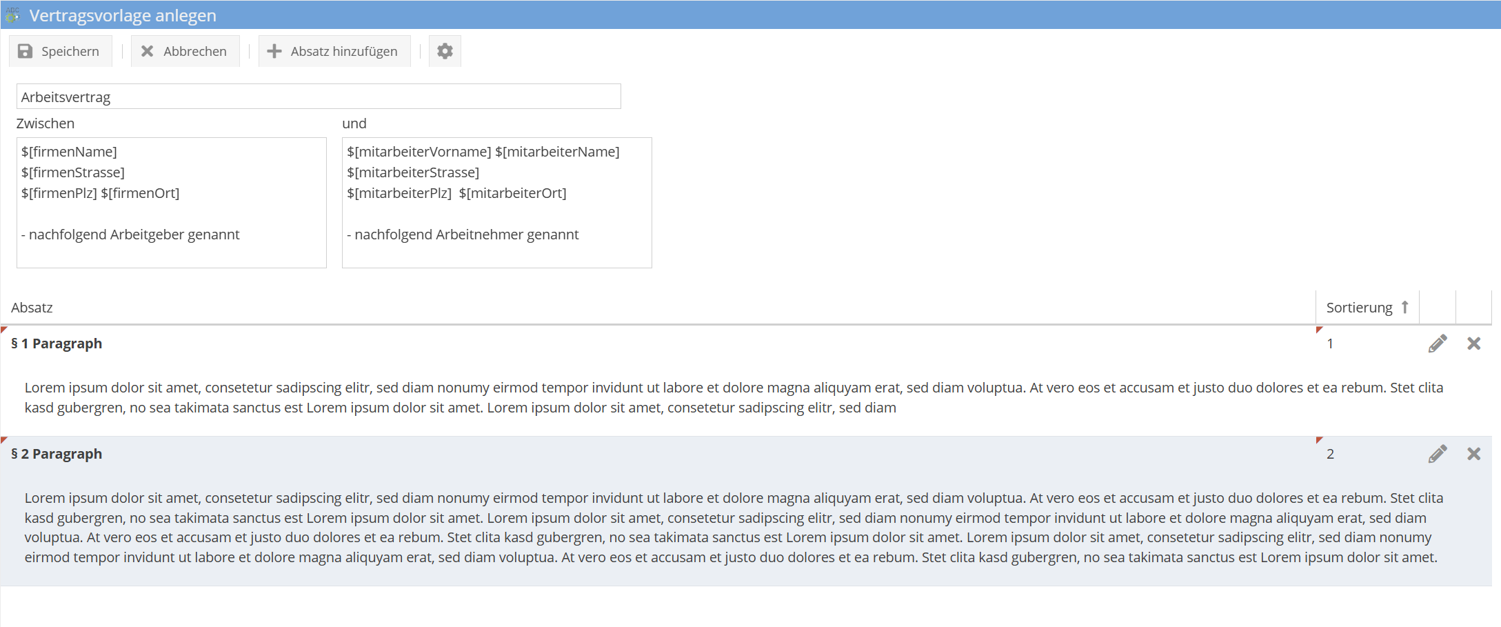Open settings with the gear icon
Screen dimensions: 1501x627
click(x=445, y=51)
